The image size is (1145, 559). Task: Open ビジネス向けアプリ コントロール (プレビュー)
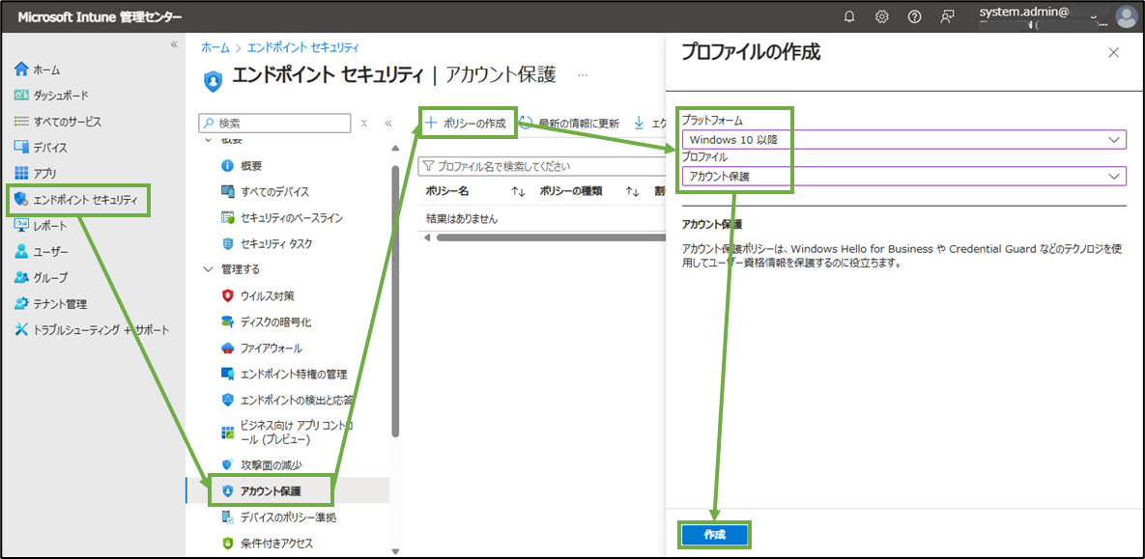[288, 432]
